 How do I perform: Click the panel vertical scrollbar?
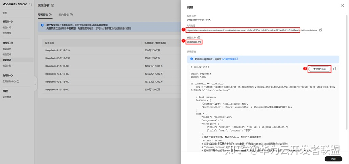point(347,71)
